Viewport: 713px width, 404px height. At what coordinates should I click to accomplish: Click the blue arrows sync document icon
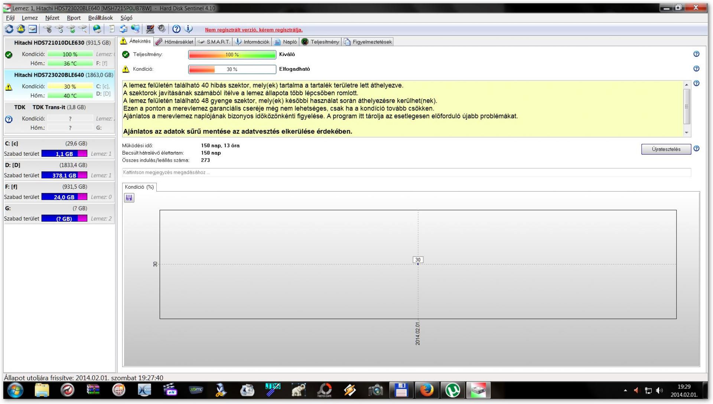[123, 29]
